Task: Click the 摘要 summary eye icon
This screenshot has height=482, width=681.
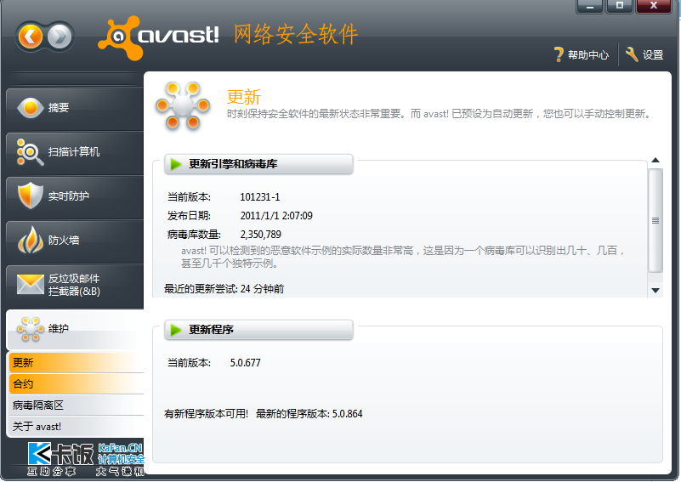Action: [30, 108]
